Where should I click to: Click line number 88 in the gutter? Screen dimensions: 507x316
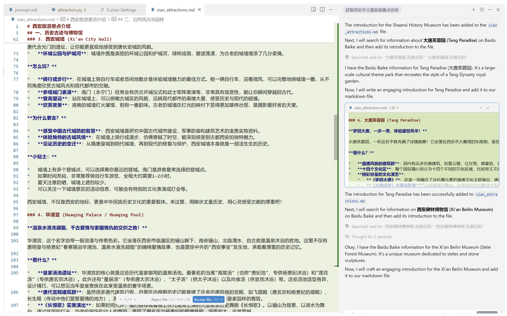(x=16, y=157)
